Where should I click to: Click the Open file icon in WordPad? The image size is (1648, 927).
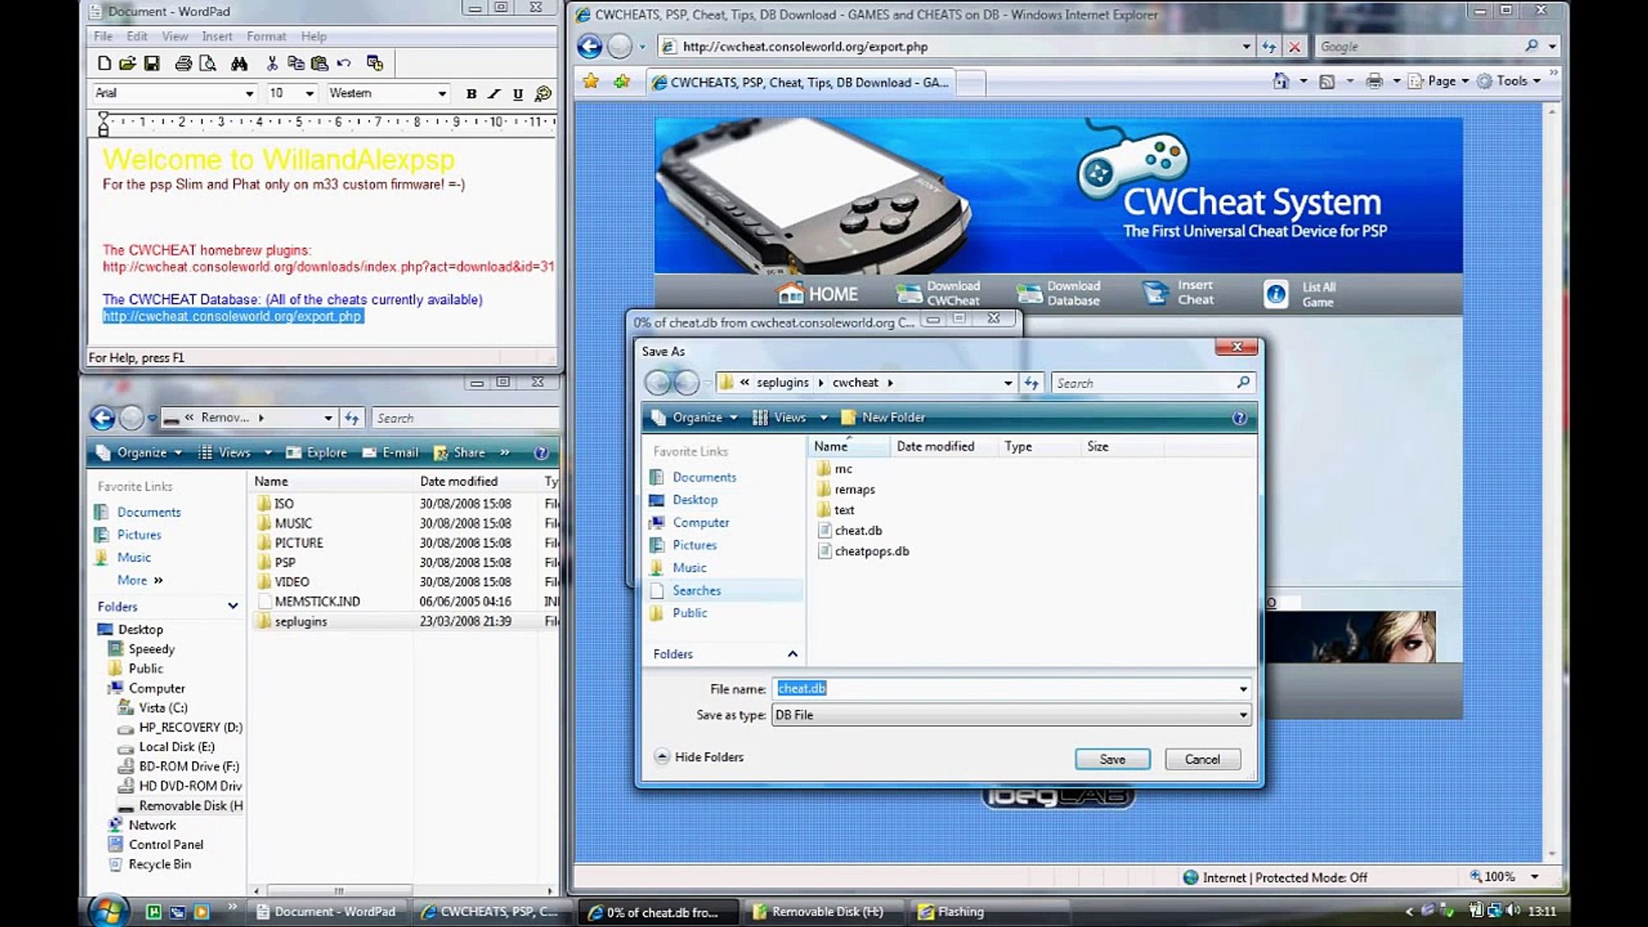coord(128,64)
